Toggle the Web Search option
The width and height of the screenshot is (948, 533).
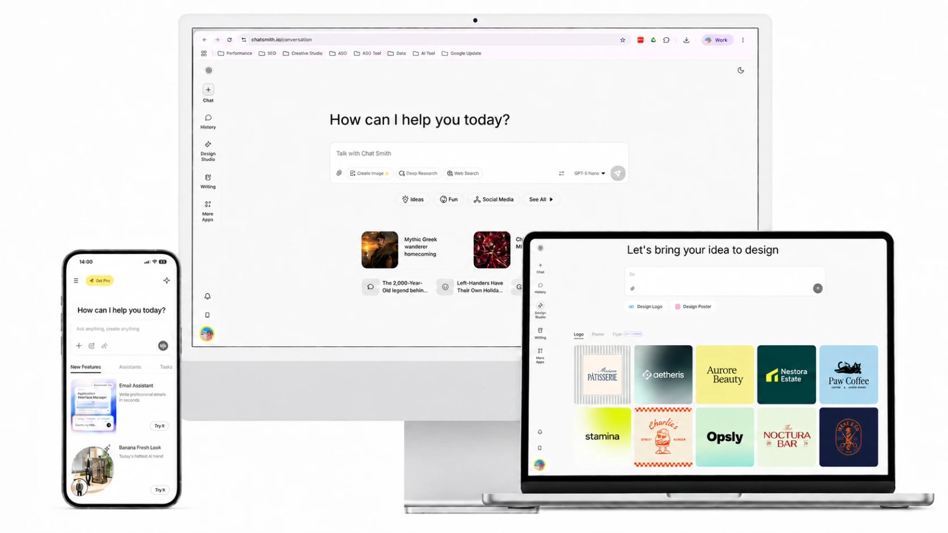463,174
